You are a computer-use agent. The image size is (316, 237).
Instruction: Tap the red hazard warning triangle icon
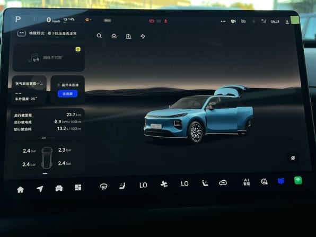pyautogui.click(x=165, y=21)
